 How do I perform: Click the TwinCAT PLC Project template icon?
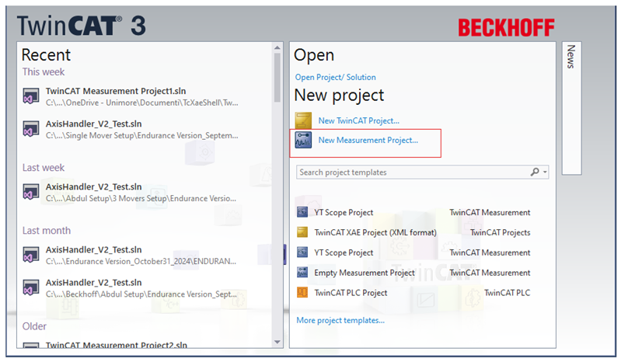tap(302, 292)
